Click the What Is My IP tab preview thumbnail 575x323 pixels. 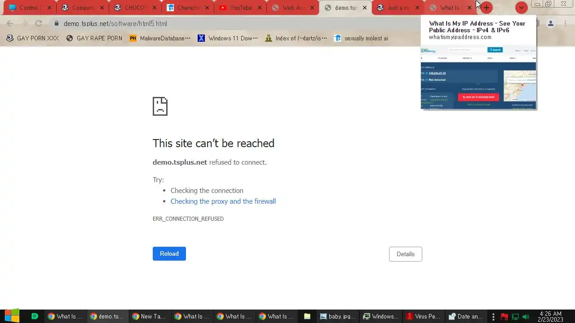click(x=478, y=78)
